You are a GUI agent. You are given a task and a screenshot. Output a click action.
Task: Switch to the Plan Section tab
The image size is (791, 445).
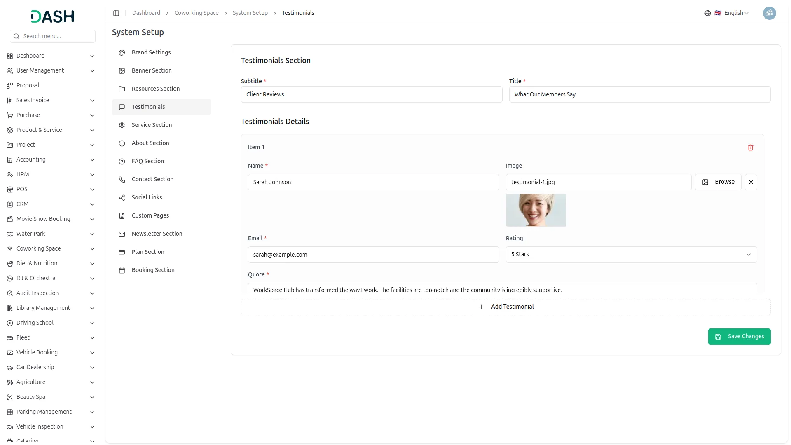(x=148, y=252)
